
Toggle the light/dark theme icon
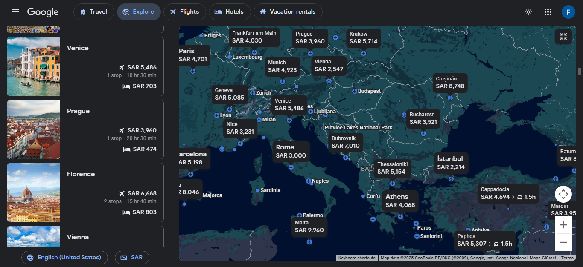(528, 12)
